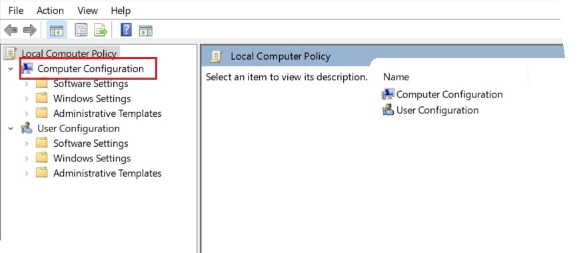579x253 pixels.
Task: Click Local Computer Policy scroll icon in tree
Action: coord(11,53)
